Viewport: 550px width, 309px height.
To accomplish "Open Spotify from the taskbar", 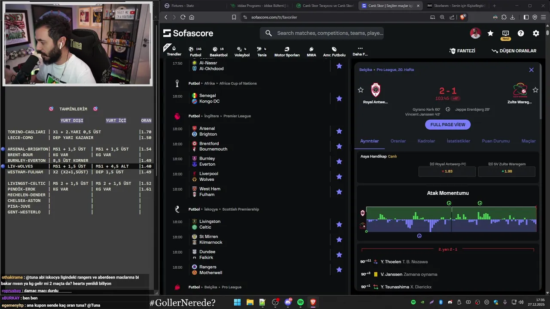I will pos(300,302).
